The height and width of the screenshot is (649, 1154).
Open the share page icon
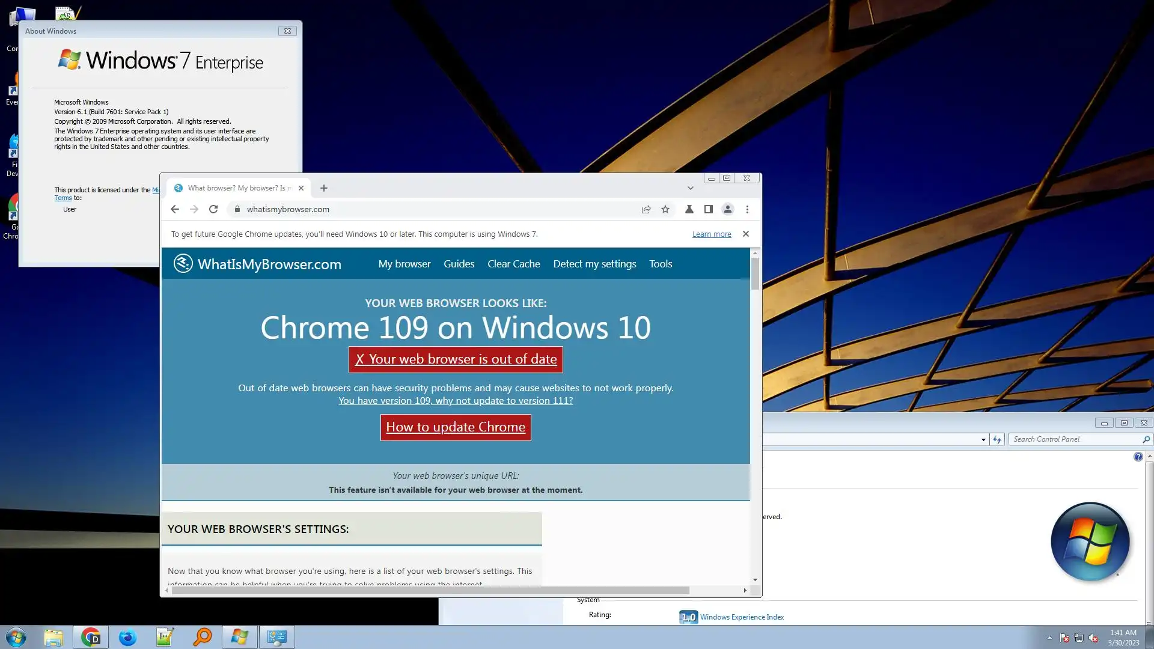(x=646, y=209)
